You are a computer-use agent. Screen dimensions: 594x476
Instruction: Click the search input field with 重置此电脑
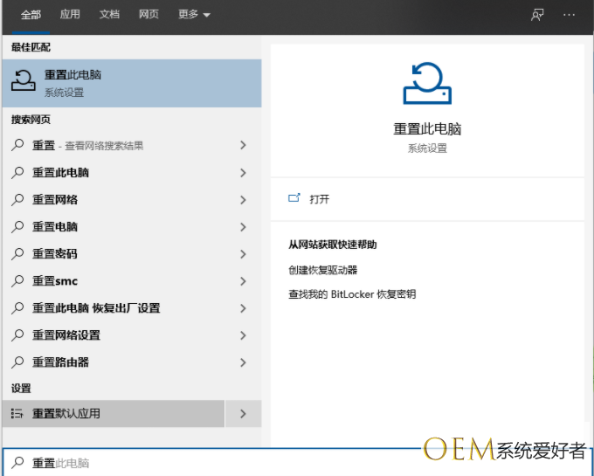click(x=210, y=463)
